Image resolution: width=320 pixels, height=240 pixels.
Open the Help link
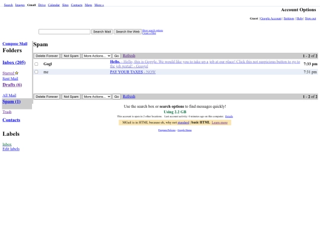(x=299, y=18)
